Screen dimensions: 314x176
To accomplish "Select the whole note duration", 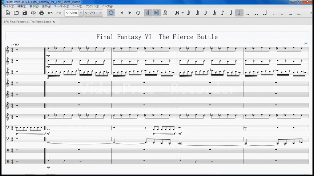I will [248, 14].
